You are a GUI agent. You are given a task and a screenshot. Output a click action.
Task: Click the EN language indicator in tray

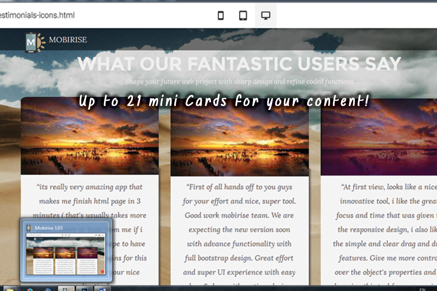(x=422, y=289)
